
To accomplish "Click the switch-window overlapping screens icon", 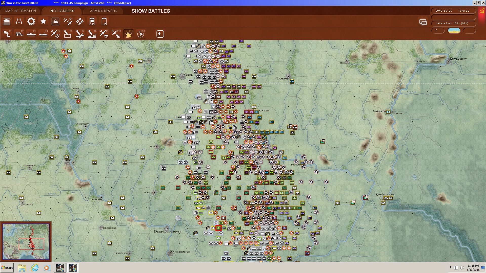I will (x=423, y=22).
